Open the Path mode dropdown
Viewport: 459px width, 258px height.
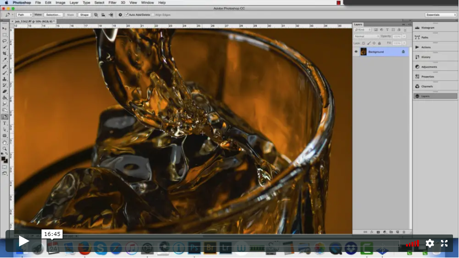click(x=25, y=14)
